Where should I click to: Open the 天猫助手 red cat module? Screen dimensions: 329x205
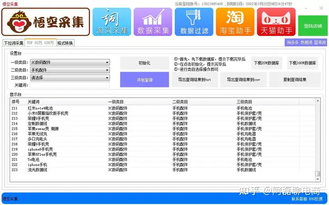coord(276,22)
